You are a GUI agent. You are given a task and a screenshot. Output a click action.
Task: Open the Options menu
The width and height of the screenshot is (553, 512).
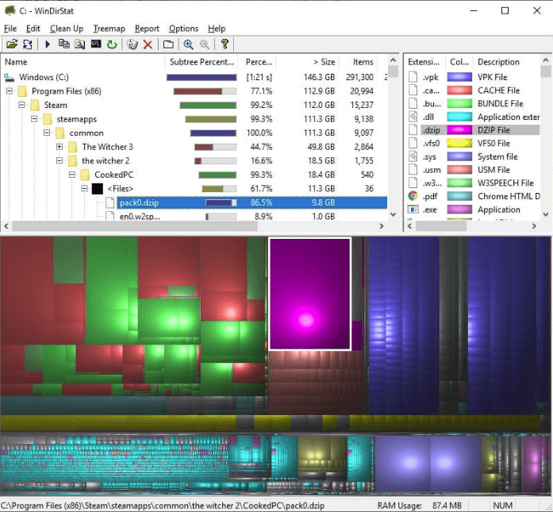184,29
